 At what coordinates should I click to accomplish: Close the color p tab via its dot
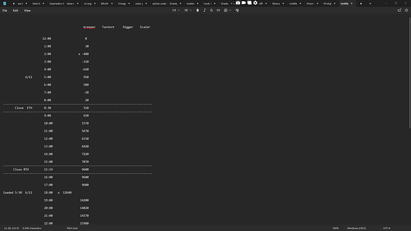[146, 4]
